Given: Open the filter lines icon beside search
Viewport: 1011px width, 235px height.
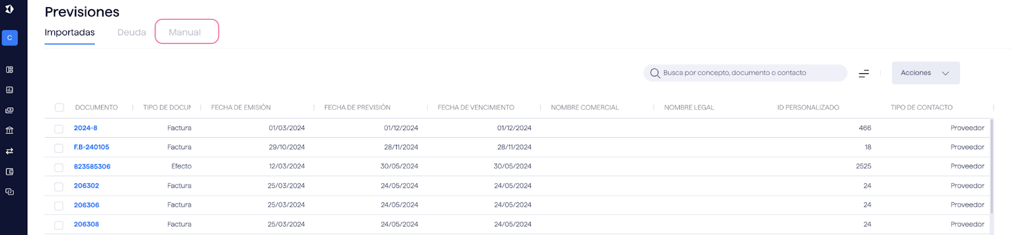Looking at the screenshot, I should pyautogui.click(x=864, y=73).
